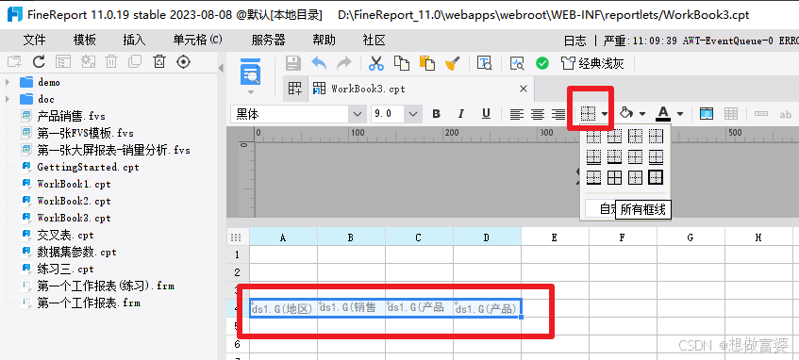
Task: Choose the thick box border option
Action: click(656, 177)
